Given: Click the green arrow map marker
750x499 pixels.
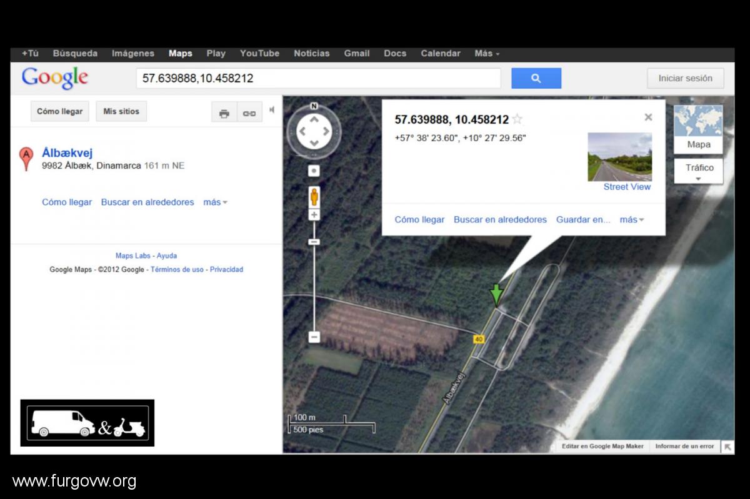Looking at the screenshot, I should (x=496, y=295).
